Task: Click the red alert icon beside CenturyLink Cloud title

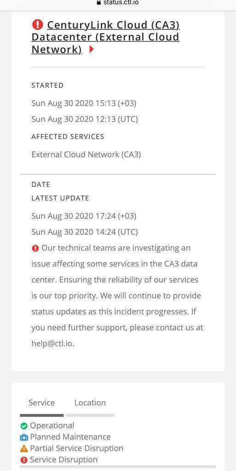Action: [37, 24]
